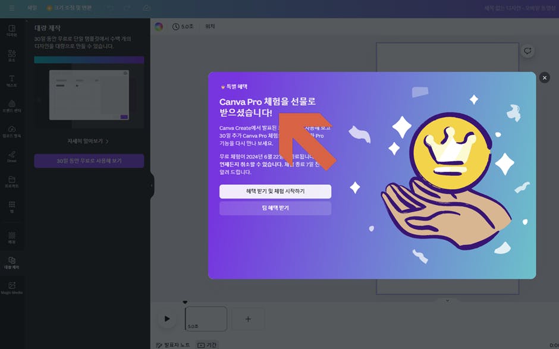Collapse timeline with chevron below canvas

(447, 300)
